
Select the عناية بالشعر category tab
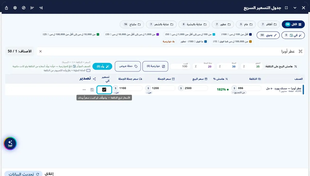pos(161,24)
